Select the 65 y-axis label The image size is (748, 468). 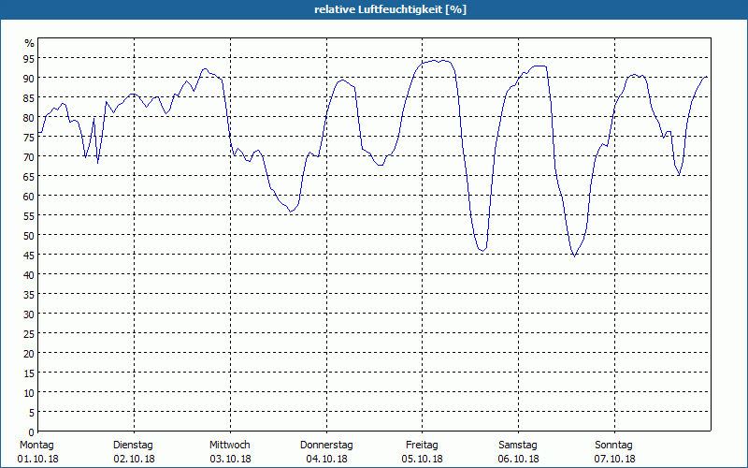[30, 176]
